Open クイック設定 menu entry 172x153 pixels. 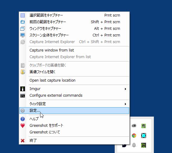point(74,104)
